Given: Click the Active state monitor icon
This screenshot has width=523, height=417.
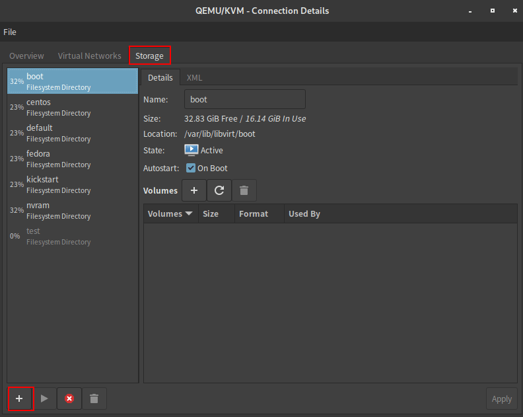Looking at the screenshot, I should coord(192,150).
